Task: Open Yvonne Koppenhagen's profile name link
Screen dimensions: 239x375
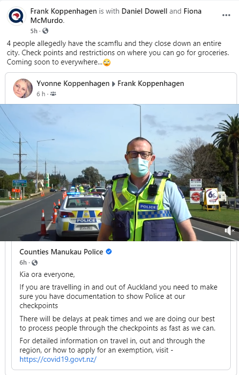Action: 73,83
